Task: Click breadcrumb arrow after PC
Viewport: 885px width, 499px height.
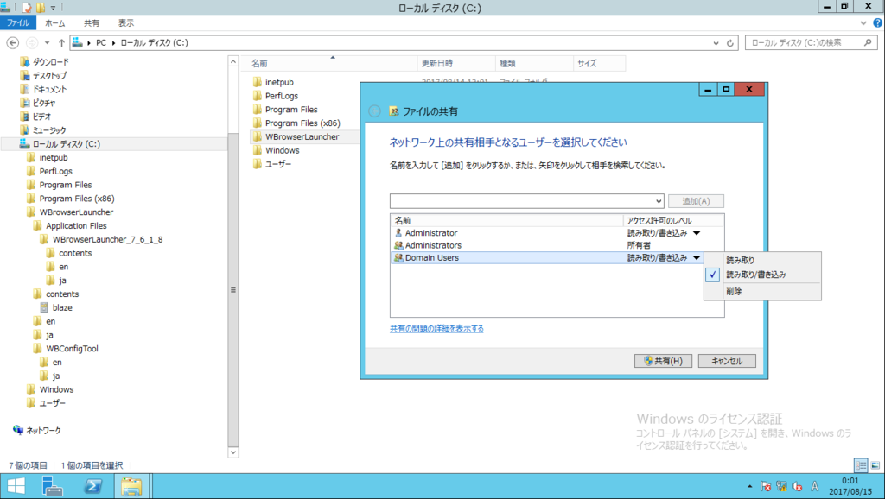Action: tap(113, 43)
